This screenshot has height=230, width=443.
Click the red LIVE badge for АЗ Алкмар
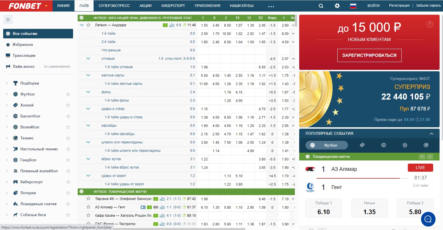click(420, 168)
